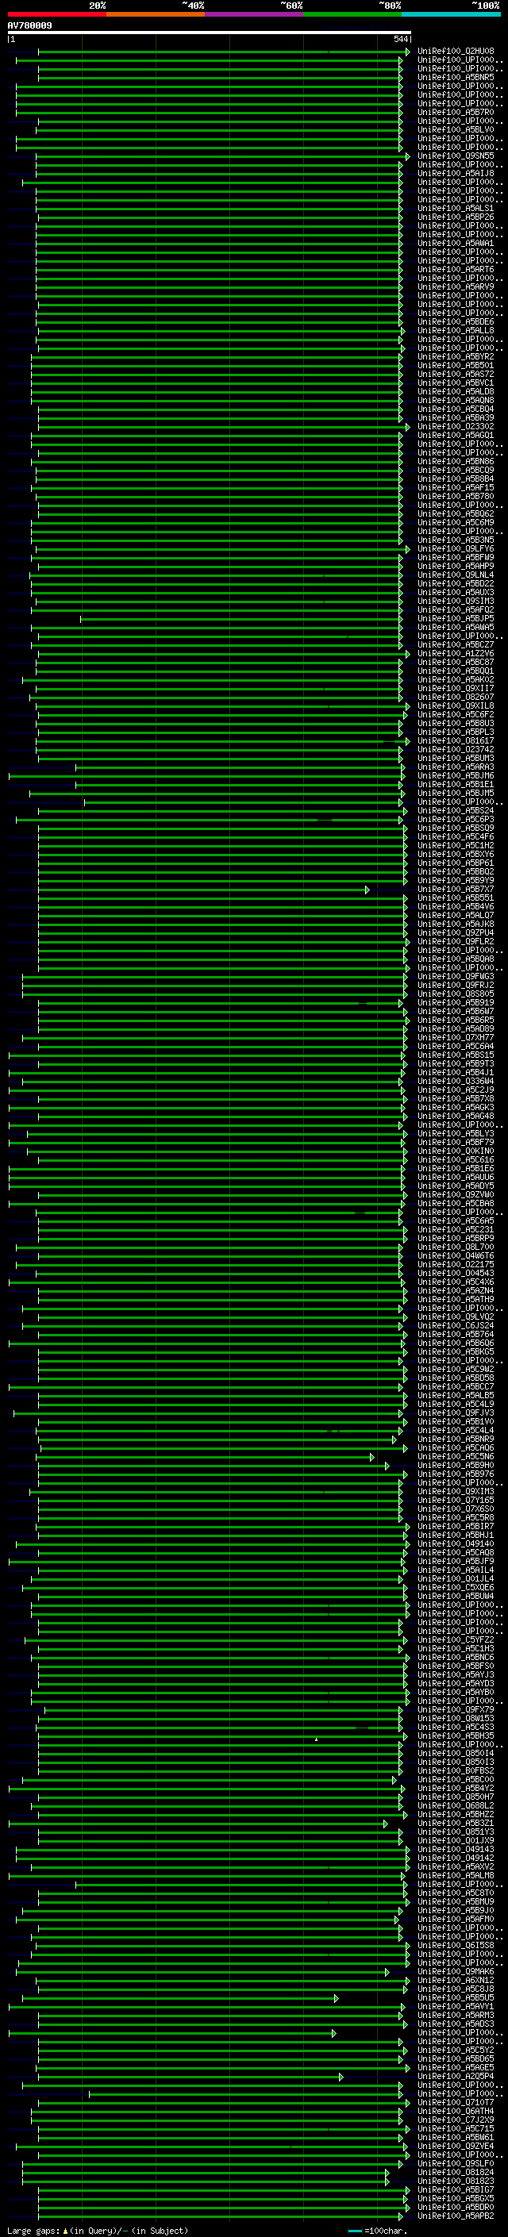
Task: Select hit label UniRef100_O82607
Action: point(456,698)
